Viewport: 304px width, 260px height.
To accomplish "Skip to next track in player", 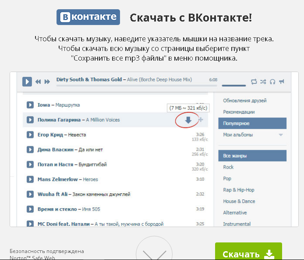I will (x=47, y=82).
